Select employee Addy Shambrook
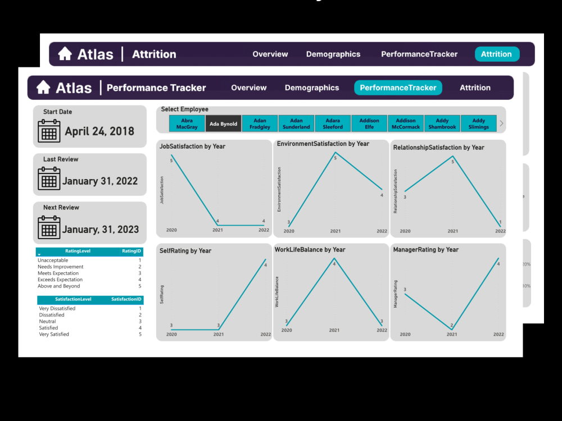Image resolution: width=562 pixels, height=421 pixels. click(x=442, y=123)
